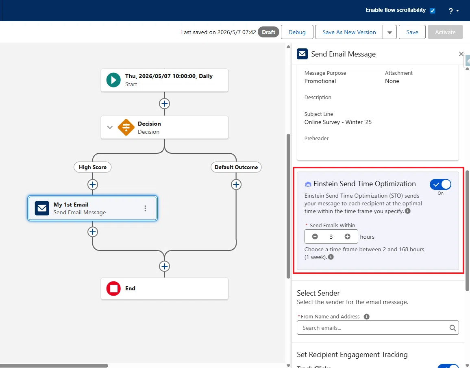The image size is (470, 368).
Task: Add element under the High Score path
Action: (93, 185)
